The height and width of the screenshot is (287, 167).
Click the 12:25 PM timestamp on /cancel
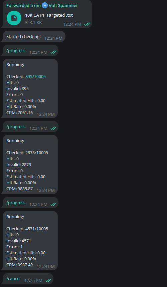pos(33,280)
